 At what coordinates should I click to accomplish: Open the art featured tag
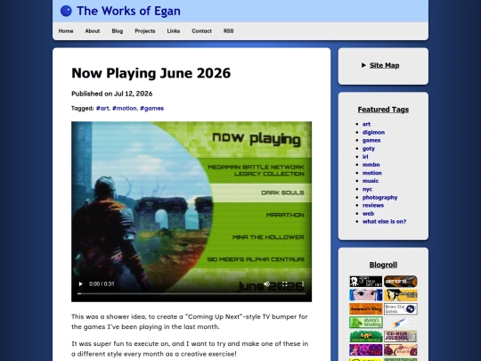tap(366, 124)
